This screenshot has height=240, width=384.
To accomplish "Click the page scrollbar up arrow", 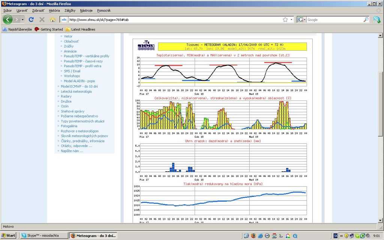I will tap(380, 36).
